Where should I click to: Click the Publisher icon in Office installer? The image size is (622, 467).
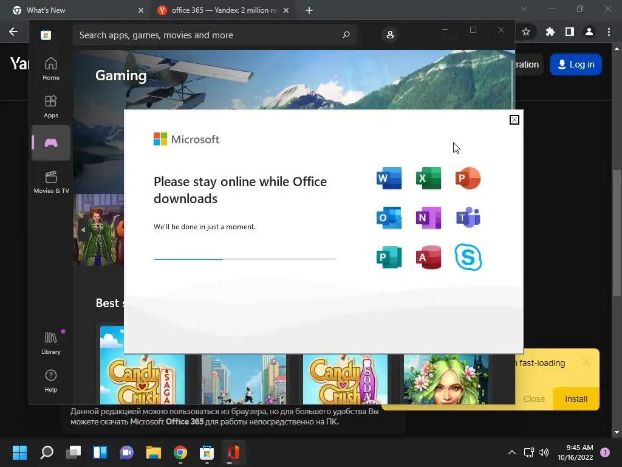(x=389, y=257)
